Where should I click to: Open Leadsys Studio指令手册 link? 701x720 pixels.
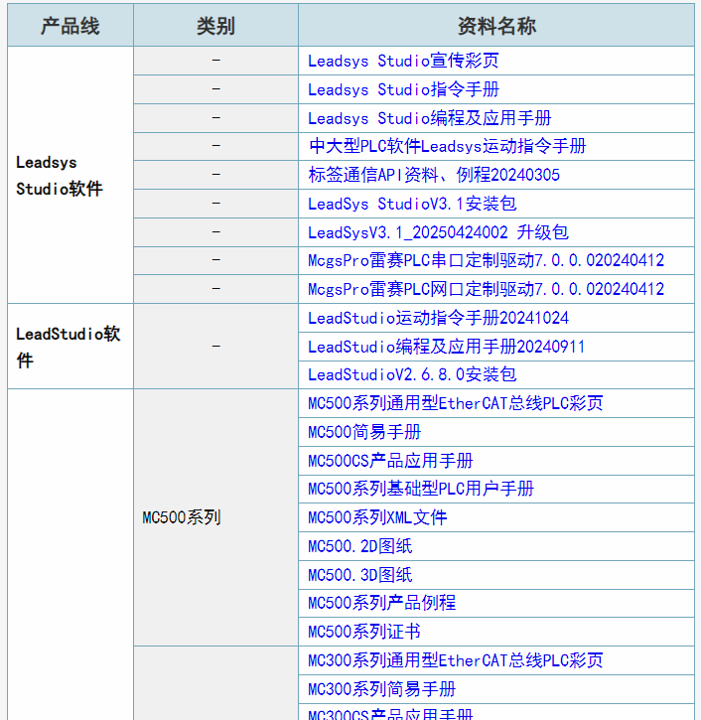click(x=403, y=89)
